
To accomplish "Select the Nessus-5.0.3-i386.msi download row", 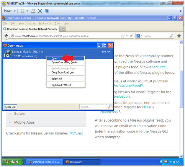I will (58, 54).
